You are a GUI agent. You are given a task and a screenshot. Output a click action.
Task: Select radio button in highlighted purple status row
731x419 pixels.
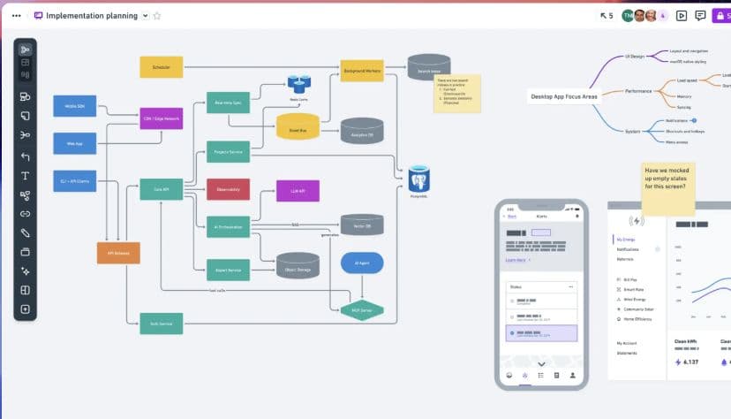(512, 333)
